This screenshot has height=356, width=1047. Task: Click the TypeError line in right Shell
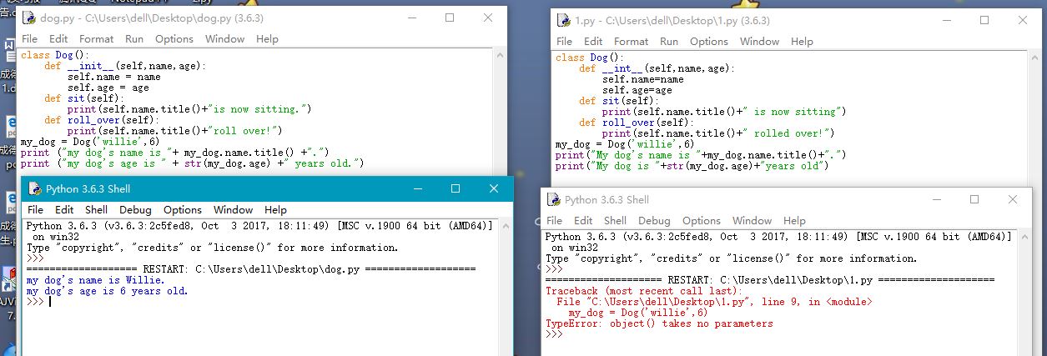point(659,323)
